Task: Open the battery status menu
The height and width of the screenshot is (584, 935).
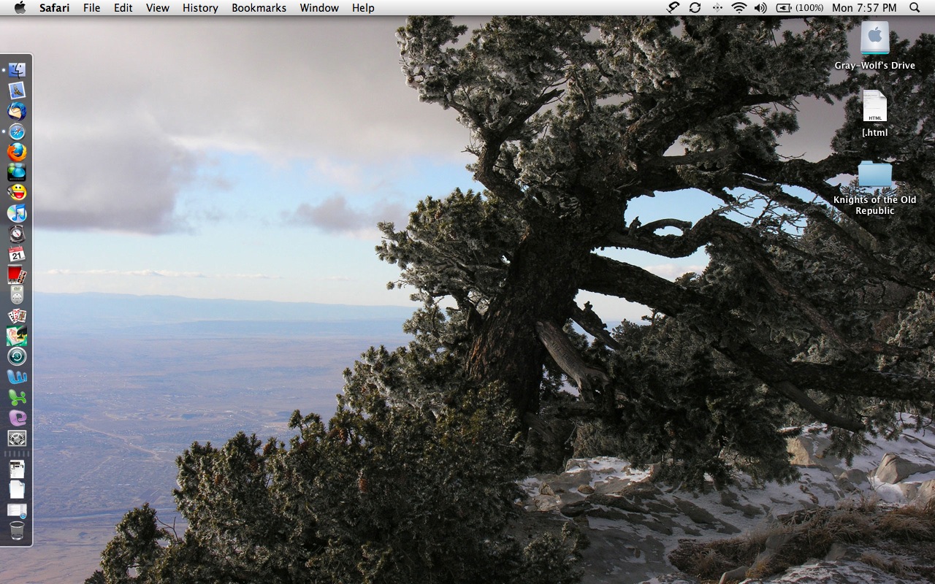Action: point(799,8)
